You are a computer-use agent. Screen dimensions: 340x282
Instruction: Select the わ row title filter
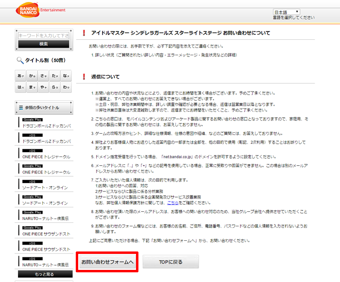pyautogui.click(x=66, y=87)
